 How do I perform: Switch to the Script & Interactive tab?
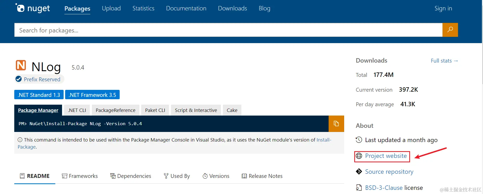pos(196,110)
